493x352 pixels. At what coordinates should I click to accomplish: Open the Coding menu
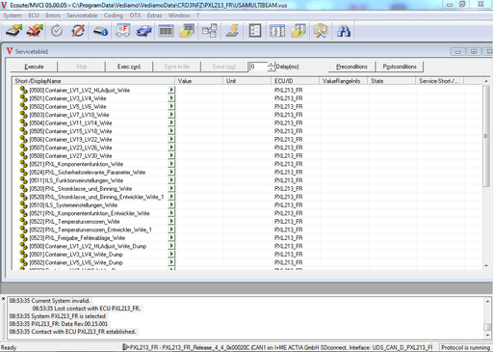click(113, 15)
